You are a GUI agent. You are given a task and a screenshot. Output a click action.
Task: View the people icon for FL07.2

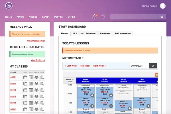click(36, 90)
